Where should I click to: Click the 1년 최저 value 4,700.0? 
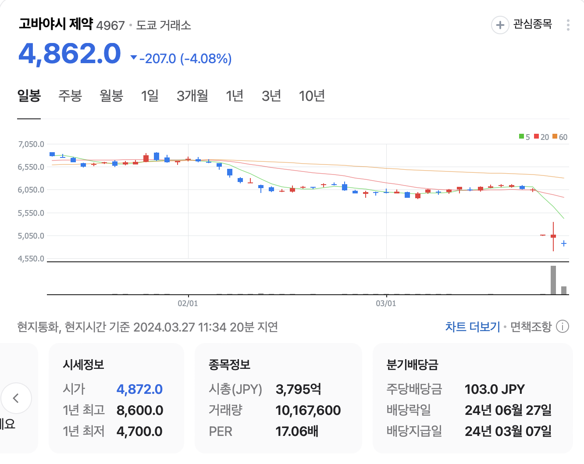[139, 431]
